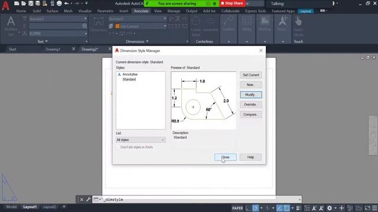Click the Undo arrow icon
The width and height of the screenshot is (378, 212).
click(x=67, y=4)
